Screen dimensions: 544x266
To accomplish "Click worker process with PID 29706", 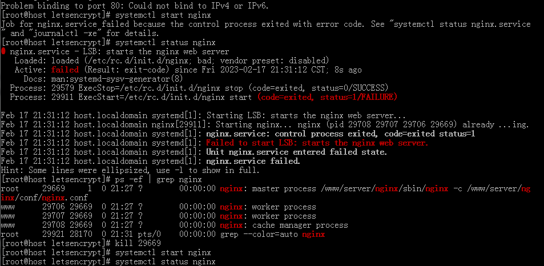I will (x=159, y=207).
